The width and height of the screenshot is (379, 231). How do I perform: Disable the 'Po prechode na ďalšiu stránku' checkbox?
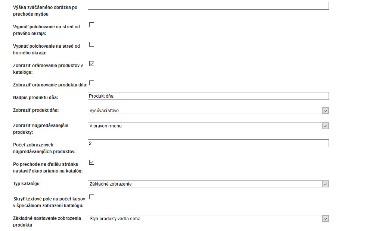[92, 162]
